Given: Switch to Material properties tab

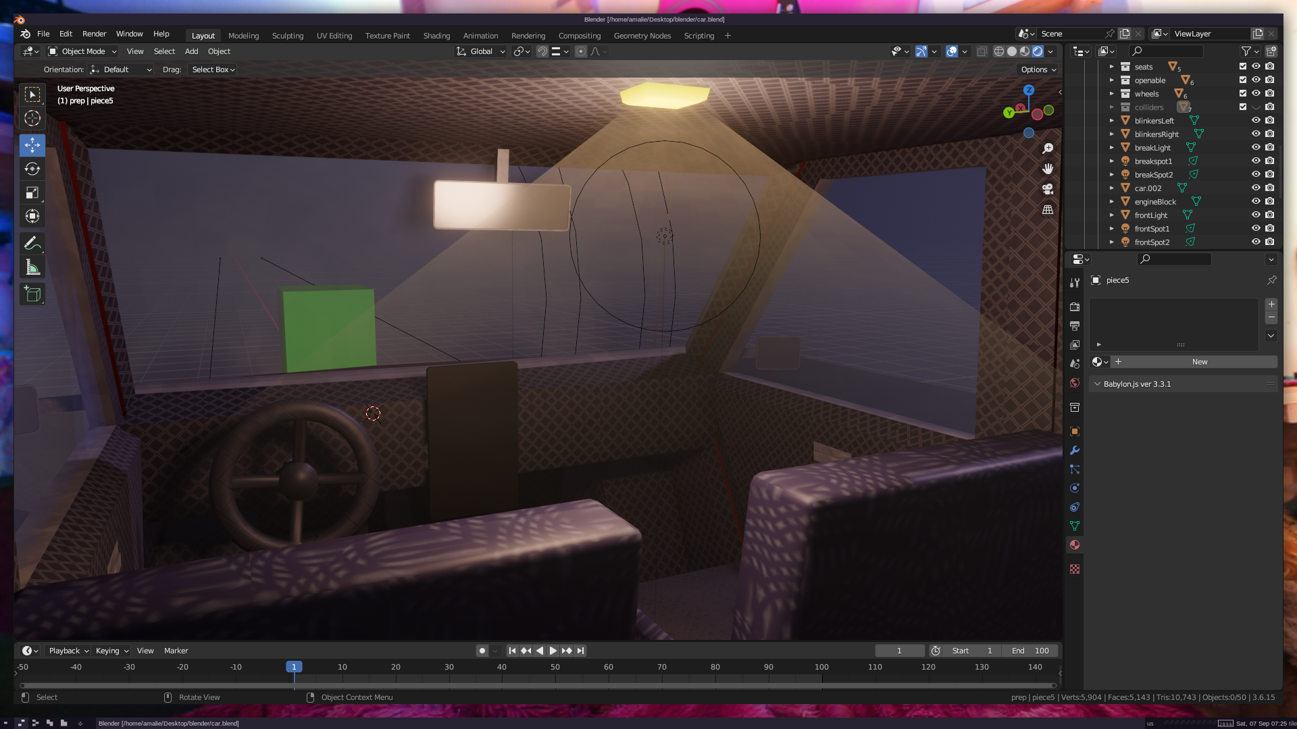Looking at the screenshot, I should [x=1075, y=545].
